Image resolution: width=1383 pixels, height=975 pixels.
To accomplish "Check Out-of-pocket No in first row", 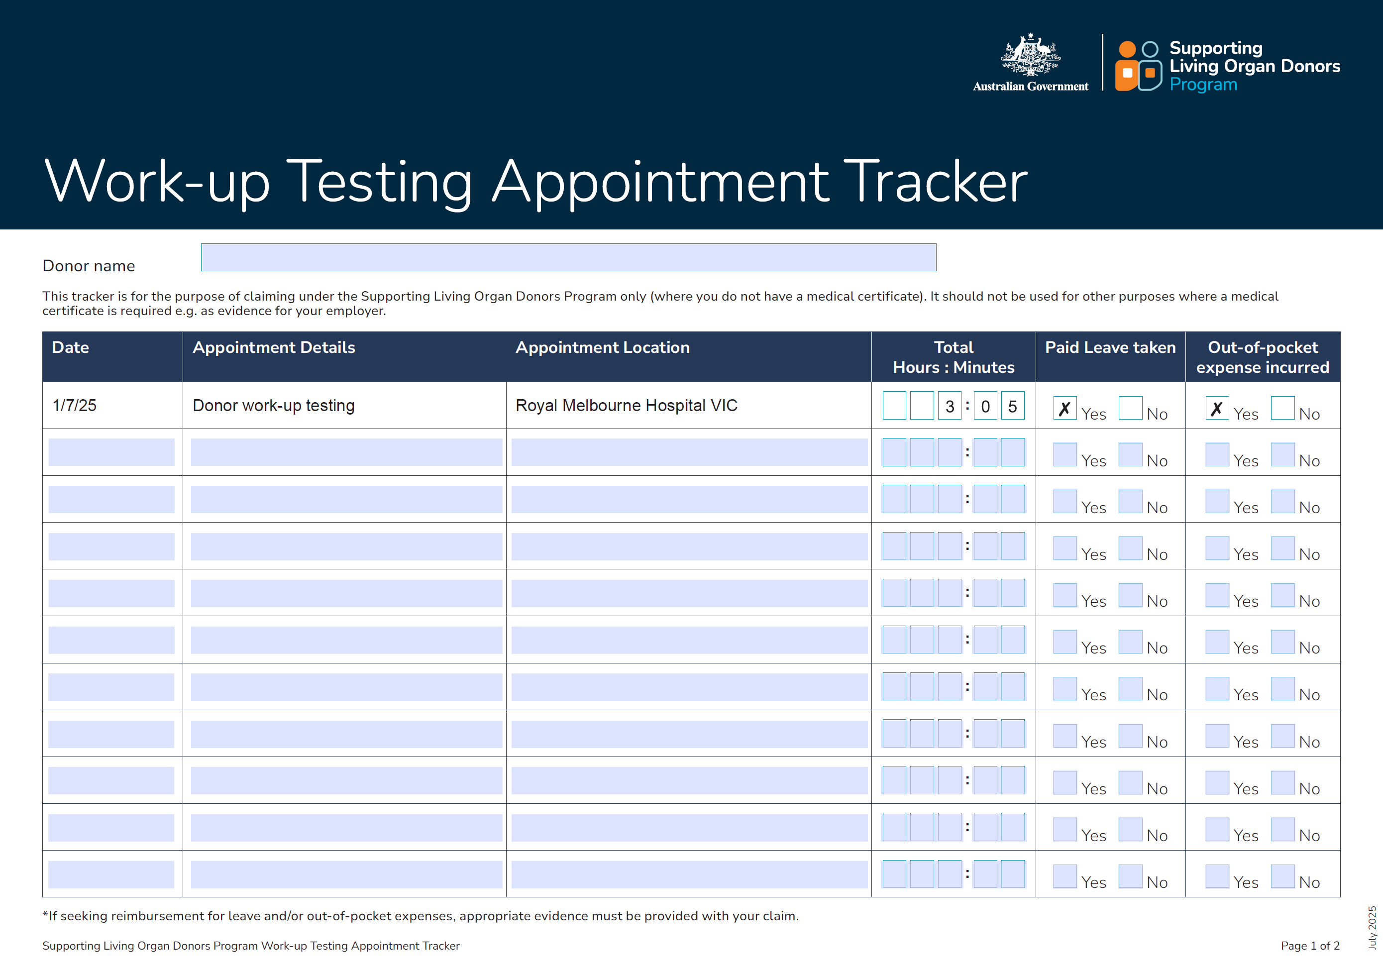I will coord(1282,408).
